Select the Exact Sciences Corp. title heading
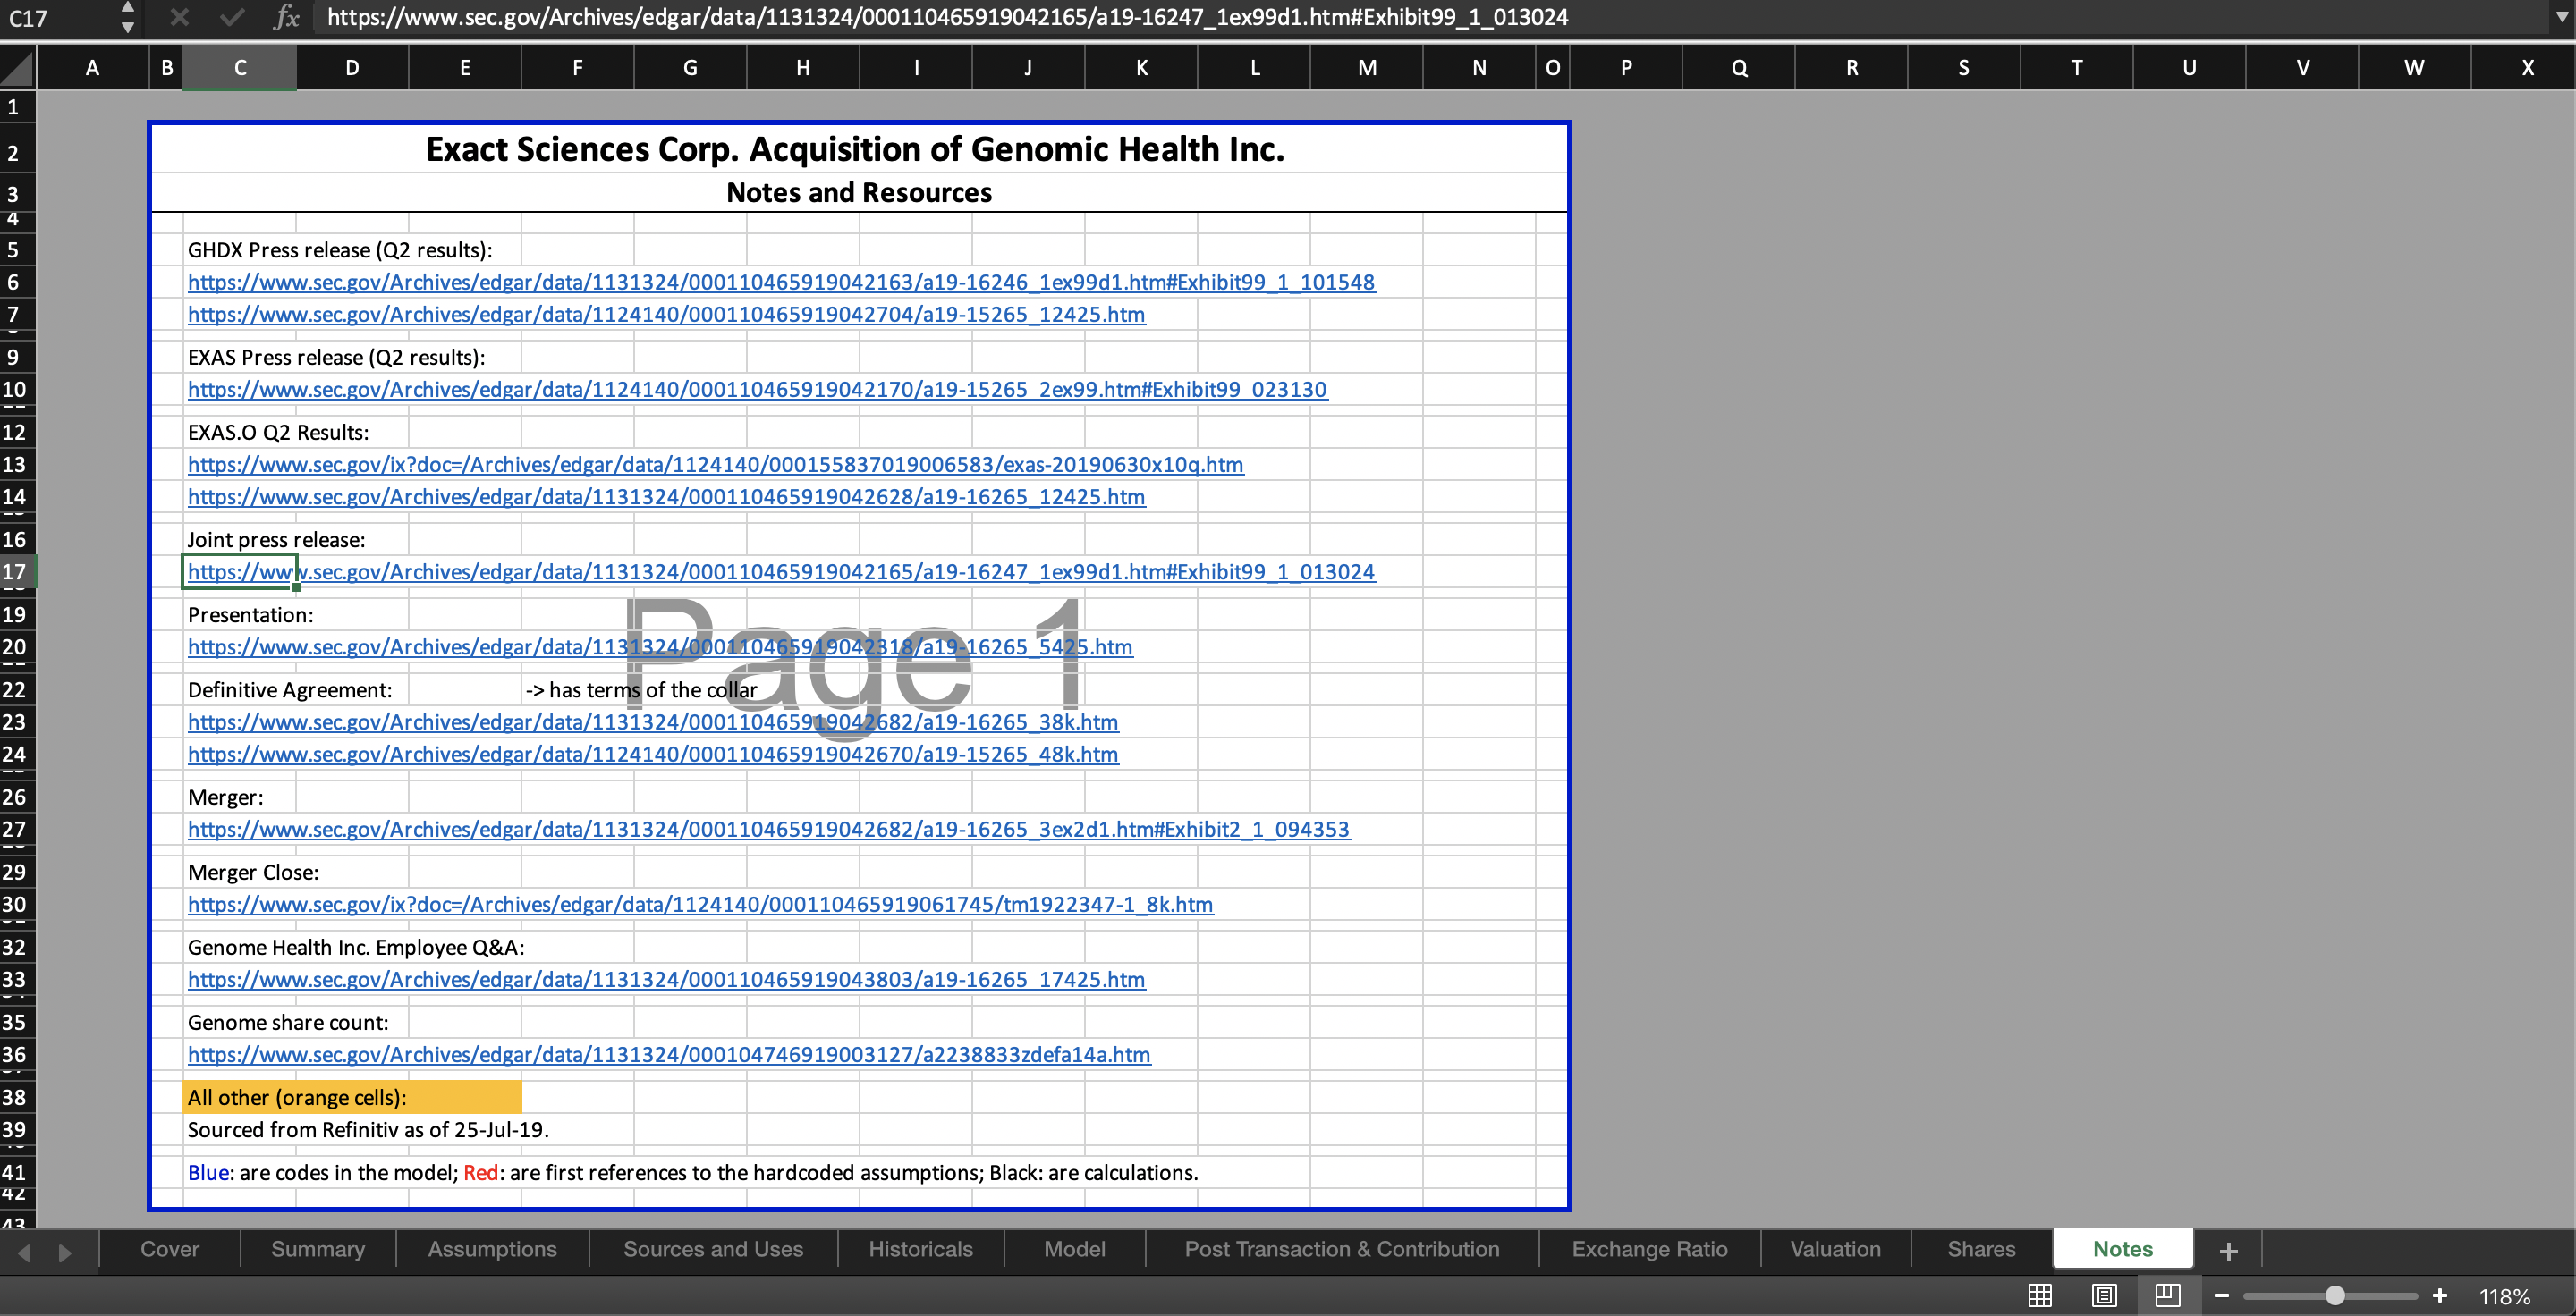This screenshot has height=1316, width=2576. pyautogui.click(x=855, y=149)
